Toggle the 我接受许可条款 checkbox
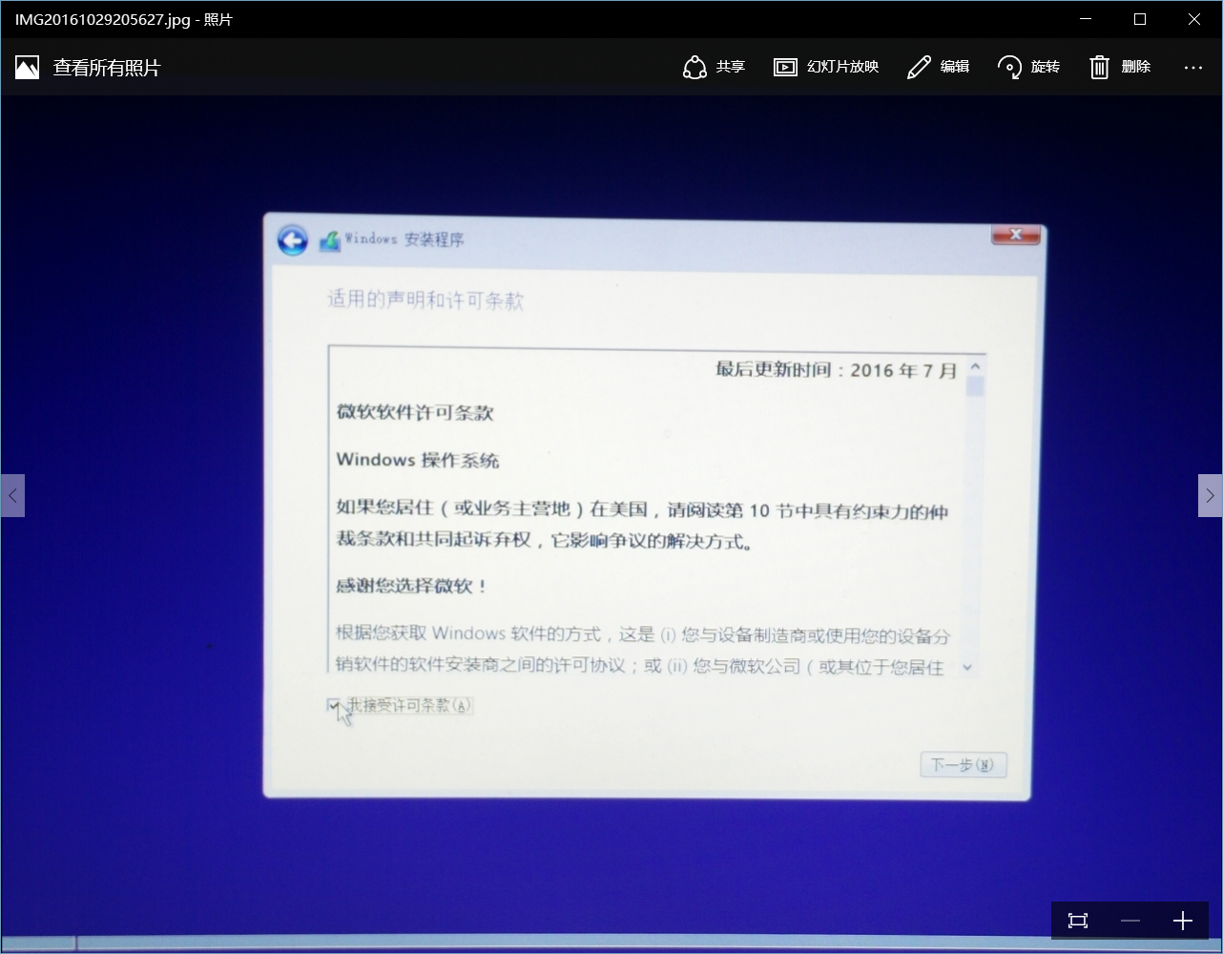 [333, 706]
